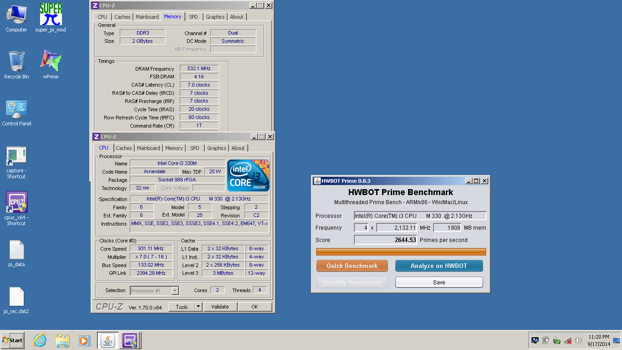Click the orange benchmark progress bar
This screenshot has height=350, width=622.
pyautogui.click(x=401, y=252)
